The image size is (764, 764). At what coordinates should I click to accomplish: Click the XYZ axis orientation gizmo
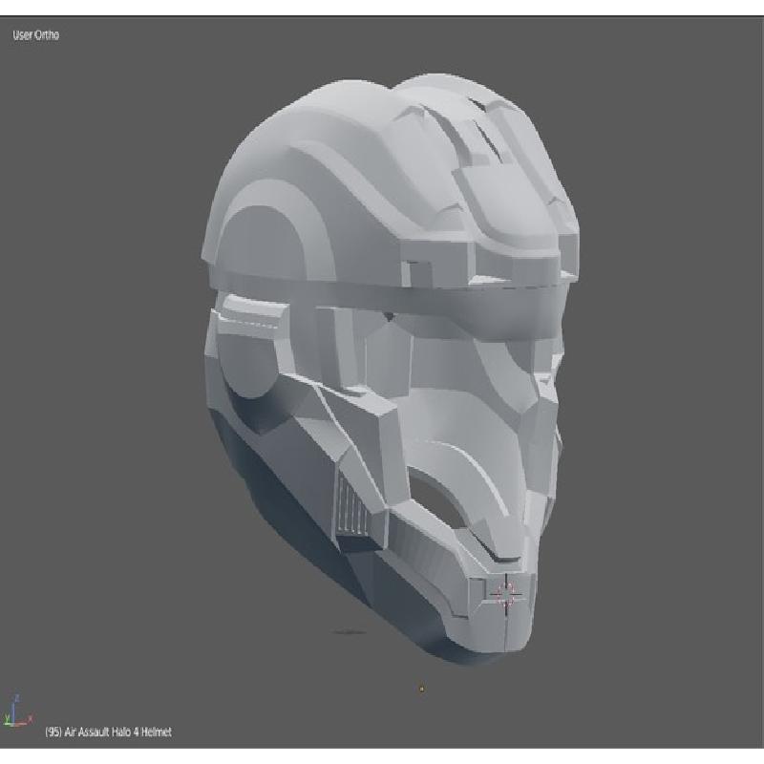[17, 711]
